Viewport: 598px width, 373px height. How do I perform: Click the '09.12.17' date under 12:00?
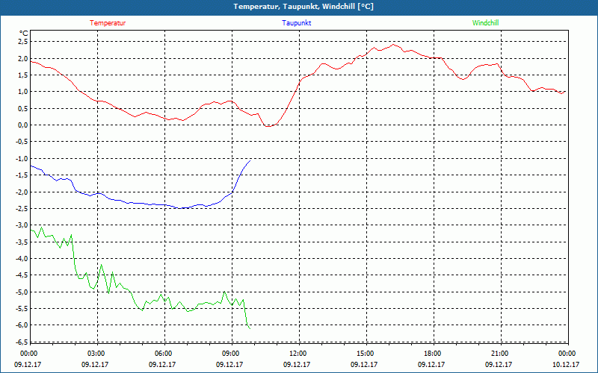tap(297, 364)
